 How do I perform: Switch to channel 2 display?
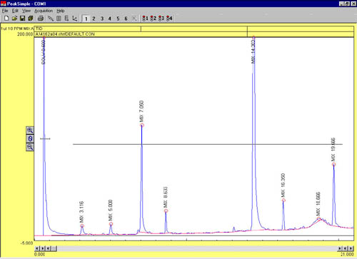point(94,19)
